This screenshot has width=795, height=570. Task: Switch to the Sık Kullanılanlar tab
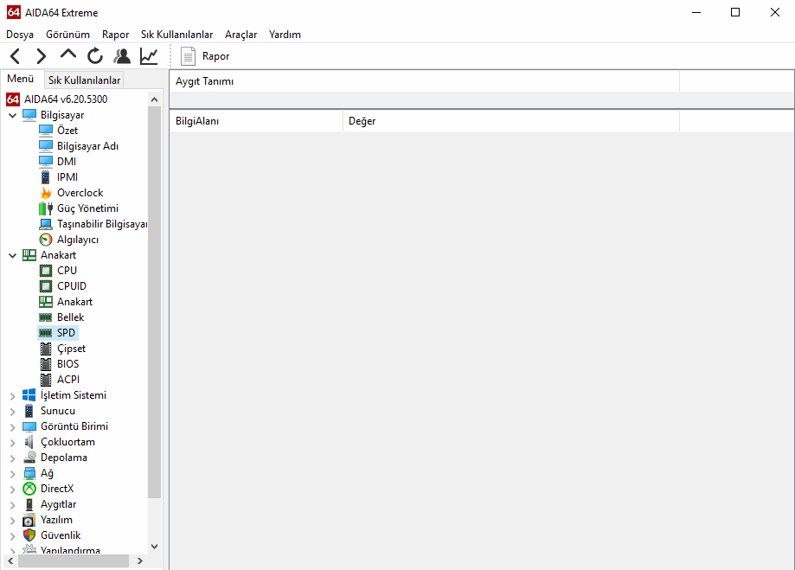click(x=84, y=79)
